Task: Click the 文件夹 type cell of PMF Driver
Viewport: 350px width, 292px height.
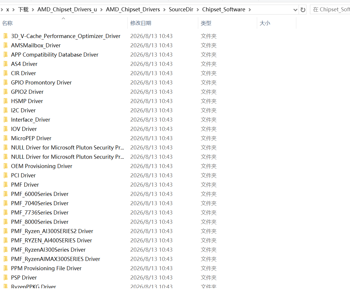Action: (209, 185)
